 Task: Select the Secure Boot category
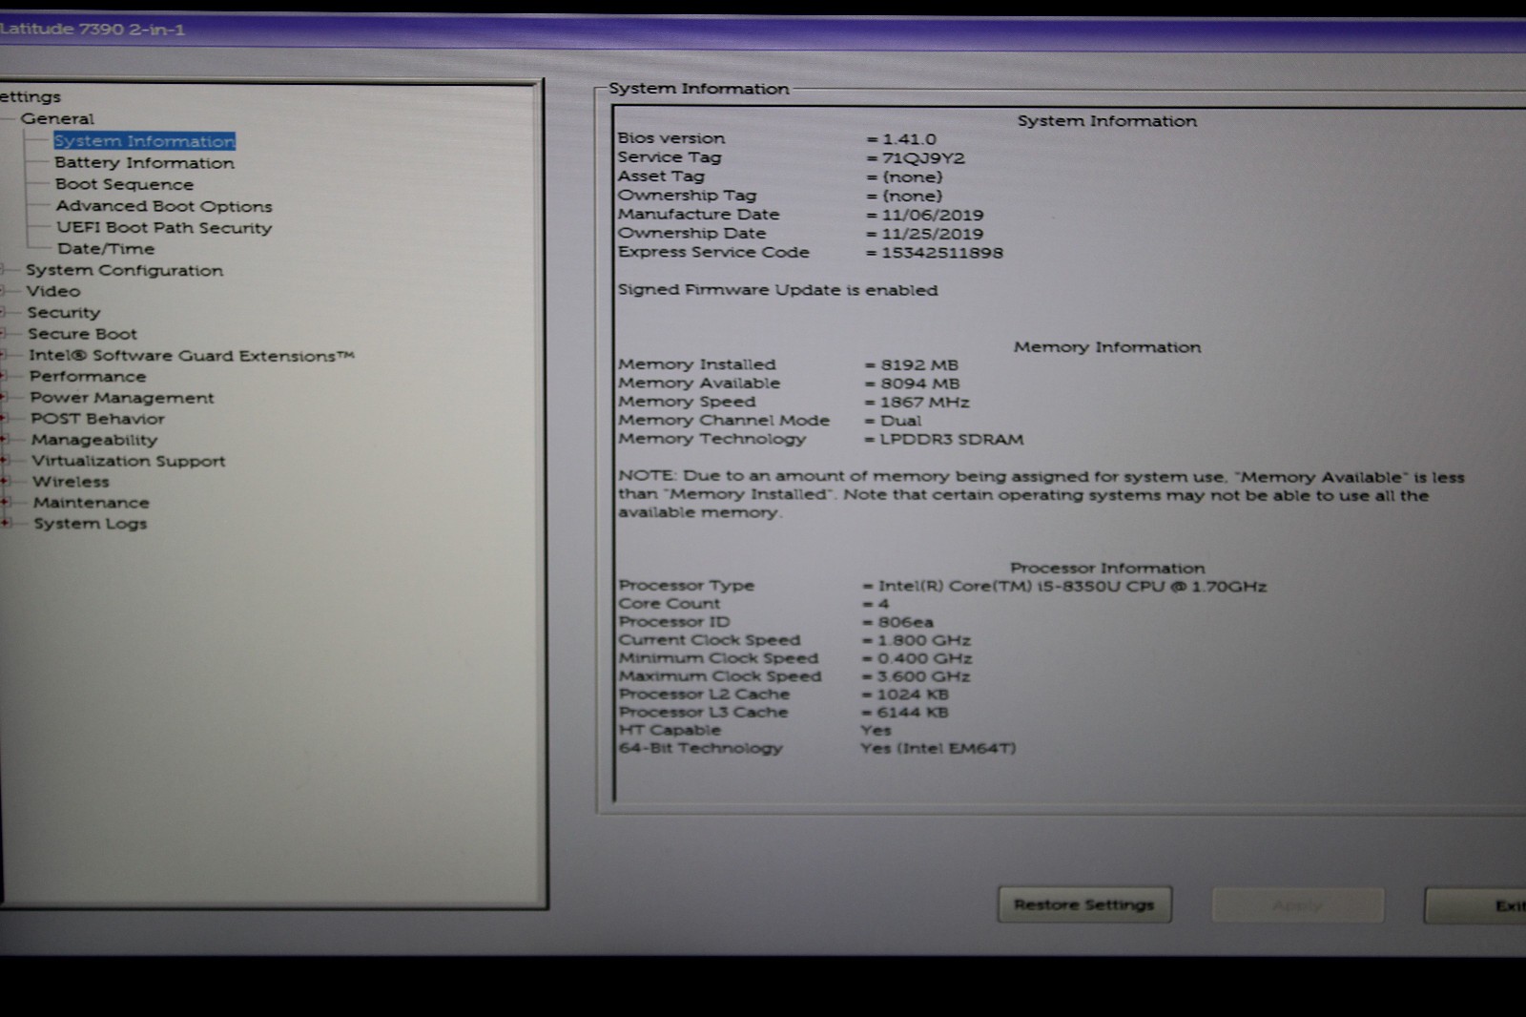click(83, 334)
